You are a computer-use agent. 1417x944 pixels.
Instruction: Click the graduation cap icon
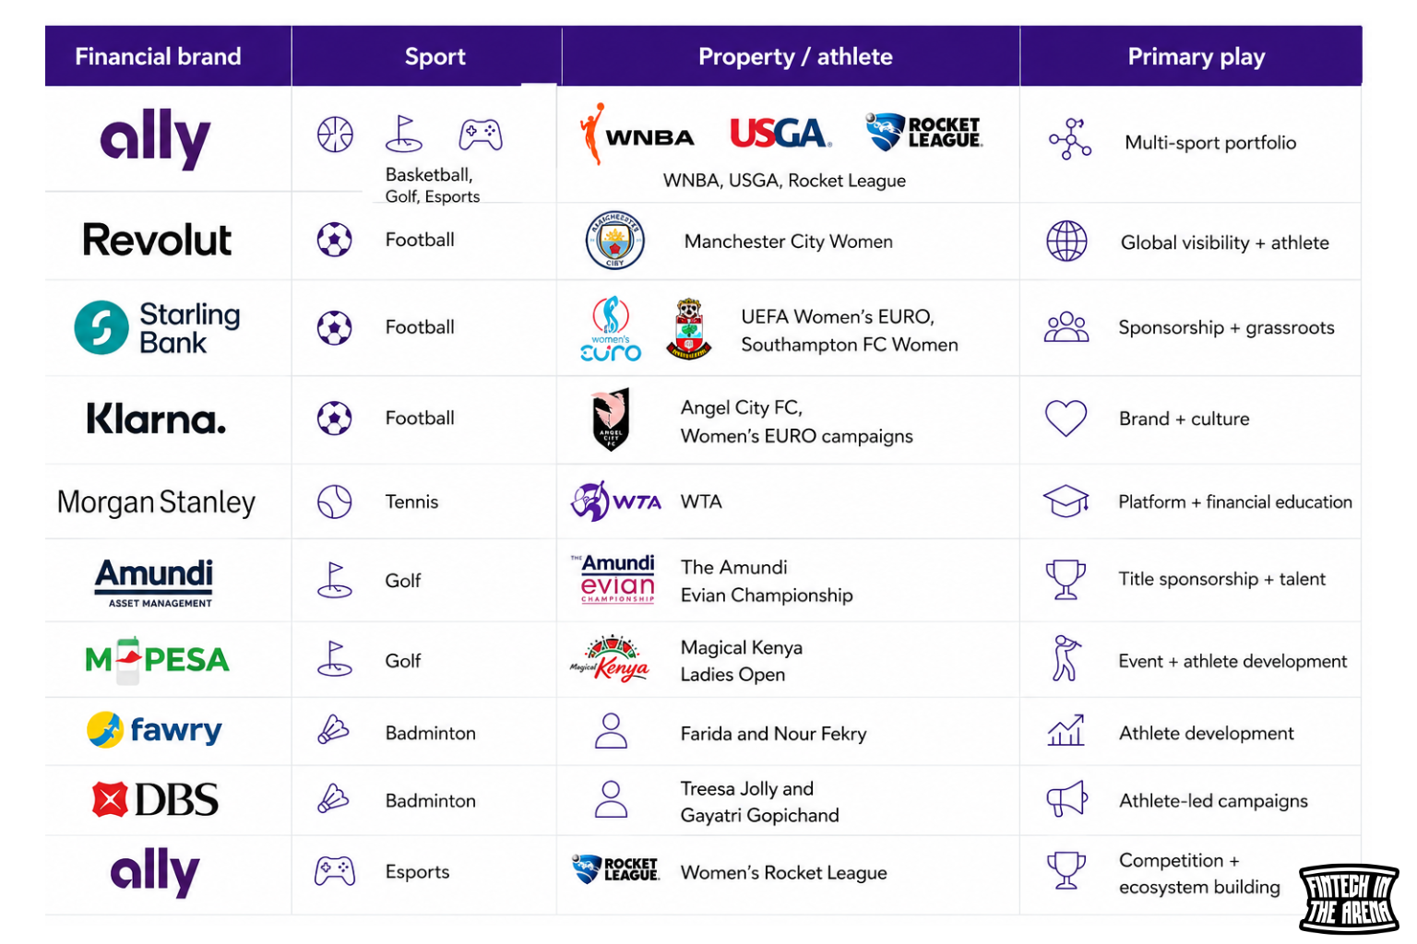coord(1066,501)
